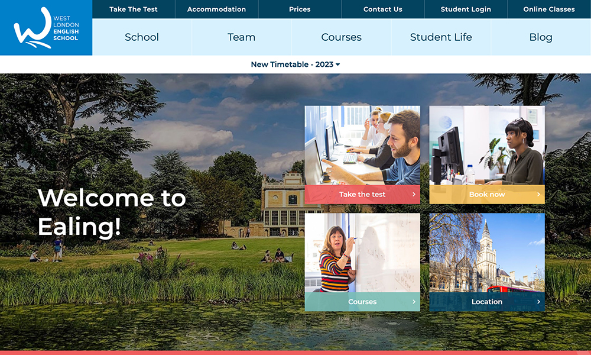The image size is (591, 355).
Task: Select the Ealing clock tower photo
Action: pyautogui.click(x=487, y=253)
